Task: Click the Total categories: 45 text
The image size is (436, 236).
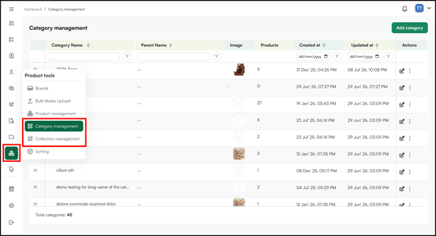Action: 53,215
